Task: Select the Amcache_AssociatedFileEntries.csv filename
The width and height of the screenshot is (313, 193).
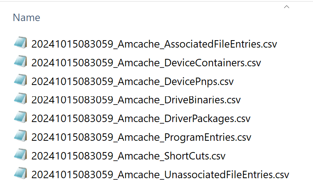Action: point(154,44)
